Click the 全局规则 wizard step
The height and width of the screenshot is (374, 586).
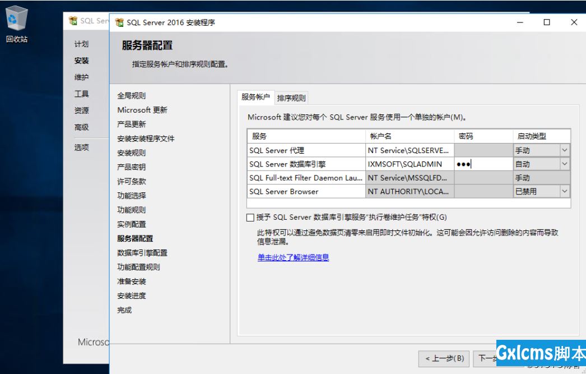(131, 95)
